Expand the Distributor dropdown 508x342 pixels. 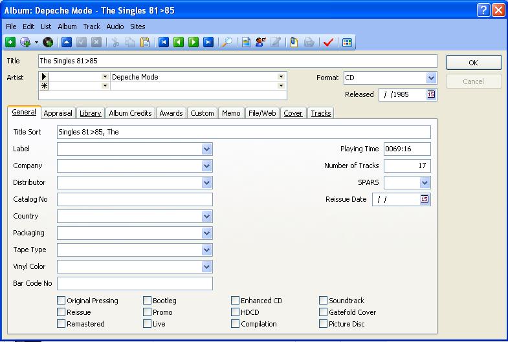pos(206,183)
